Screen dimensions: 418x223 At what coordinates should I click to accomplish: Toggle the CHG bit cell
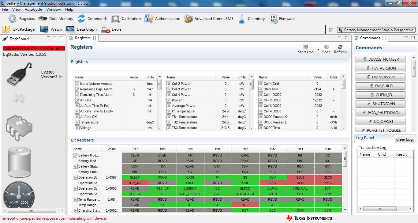(x=273, y=183)
